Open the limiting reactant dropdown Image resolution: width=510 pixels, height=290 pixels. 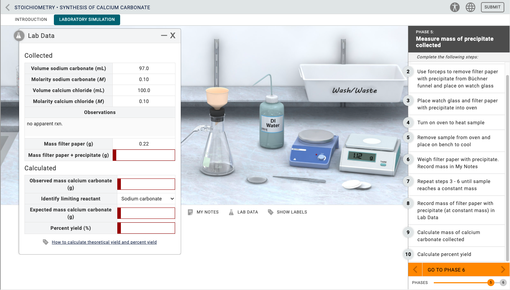(x=146, y=199)
